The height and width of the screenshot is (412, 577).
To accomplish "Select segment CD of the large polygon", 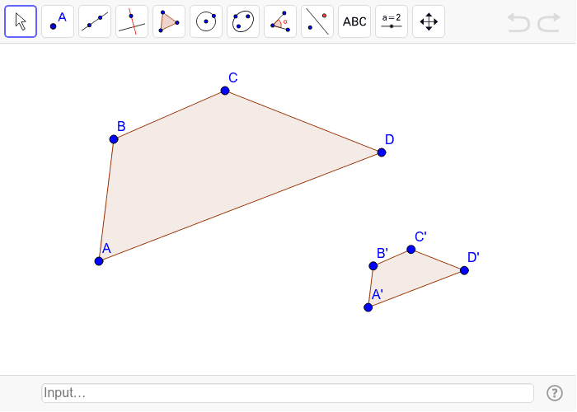I will (x=303, y=121).
